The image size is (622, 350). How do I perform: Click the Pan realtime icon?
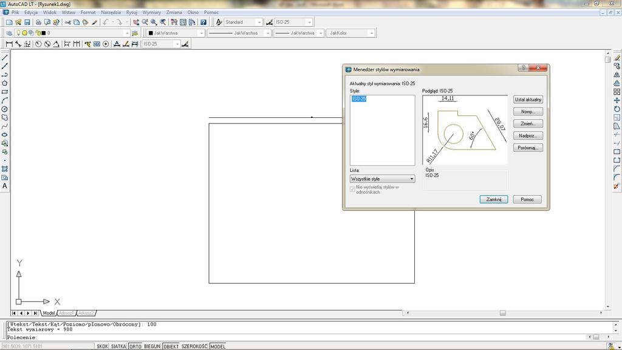click(136, 22)
